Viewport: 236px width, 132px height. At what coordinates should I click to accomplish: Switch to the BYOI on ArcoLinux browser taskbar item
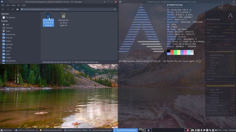(27, 130)
